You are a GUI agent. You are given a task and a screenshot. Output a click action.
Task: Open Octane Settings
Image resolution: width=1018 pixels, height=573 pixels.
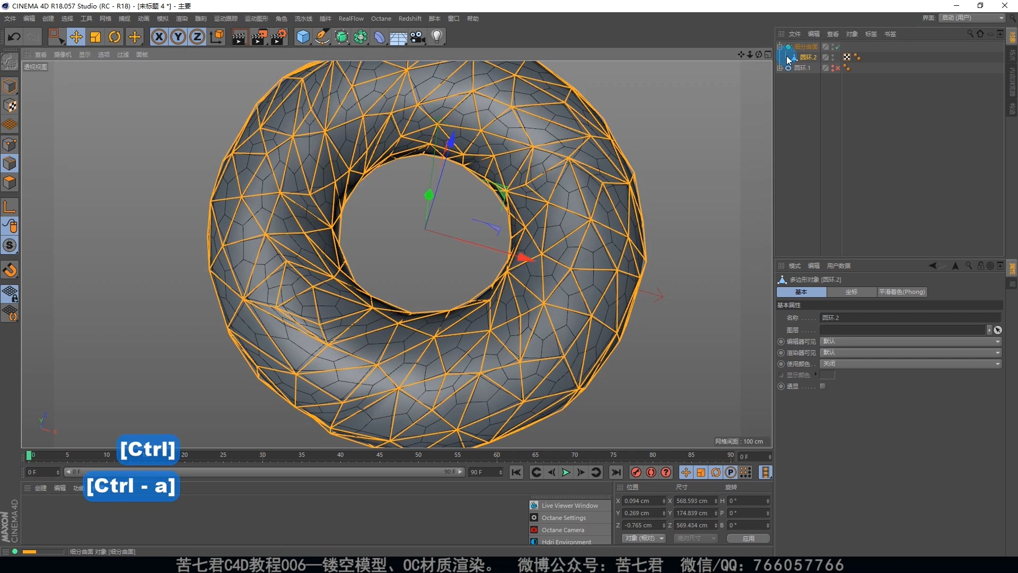pyautogui.click(x=570, y=518)
